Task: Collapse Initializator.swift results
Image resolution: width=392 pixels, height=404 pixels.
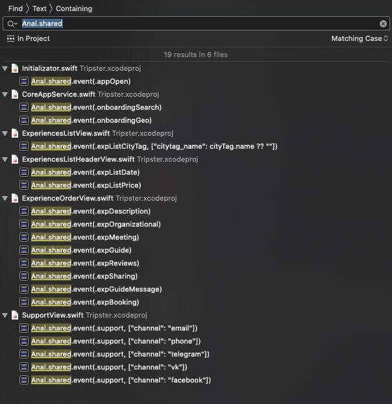Action: (x=5, y=68)
